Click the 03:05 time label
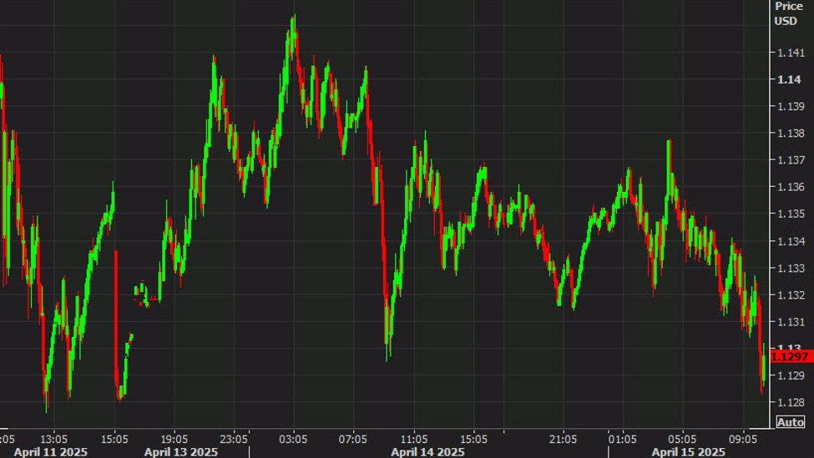The height and width of the screenshot is (458, 814). 293,440
